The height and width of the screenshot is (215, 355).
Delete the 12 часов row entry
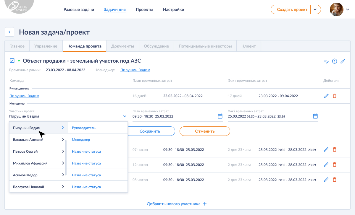tap(335, 164)
